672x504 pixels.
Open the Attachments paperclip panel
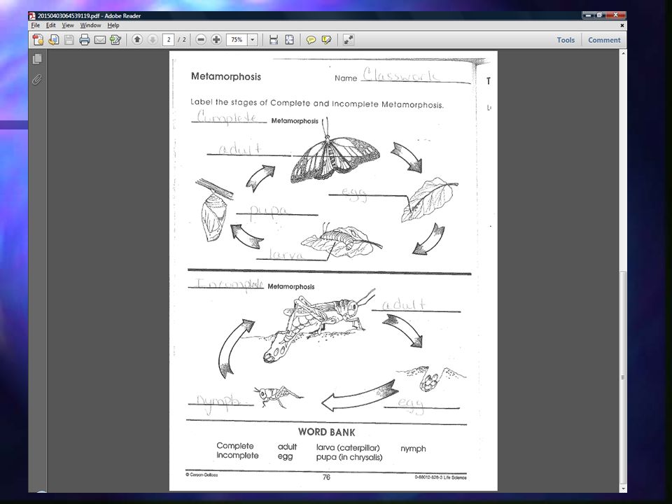(37, 79)
